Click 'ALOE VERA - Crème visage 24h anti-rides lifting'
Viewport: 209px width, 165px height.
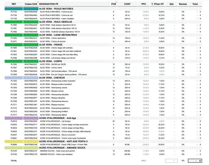pos(59,54)
